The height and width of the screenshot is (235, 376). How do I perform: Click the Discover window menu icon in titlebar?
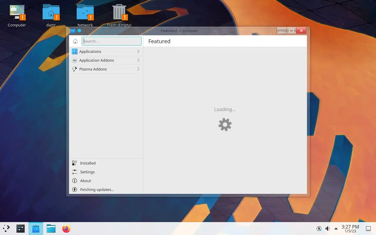tap(73, 31)
